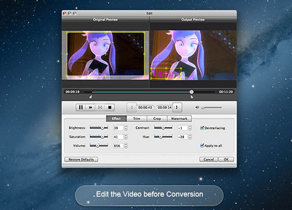Click the trim end marker under timeline
Screen dimensions: 292x210
(x=192, y=97)
